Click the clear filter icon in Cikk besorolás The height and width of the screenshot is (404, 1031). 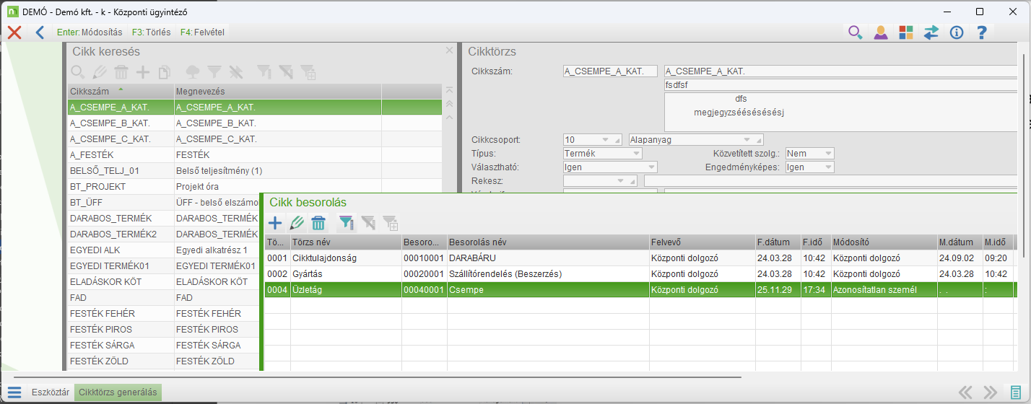coord(369,223)
